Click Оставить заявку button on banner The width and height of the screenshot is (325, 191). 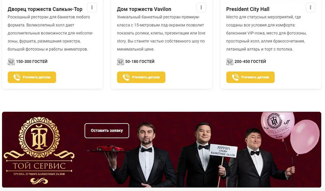point(107,131)
